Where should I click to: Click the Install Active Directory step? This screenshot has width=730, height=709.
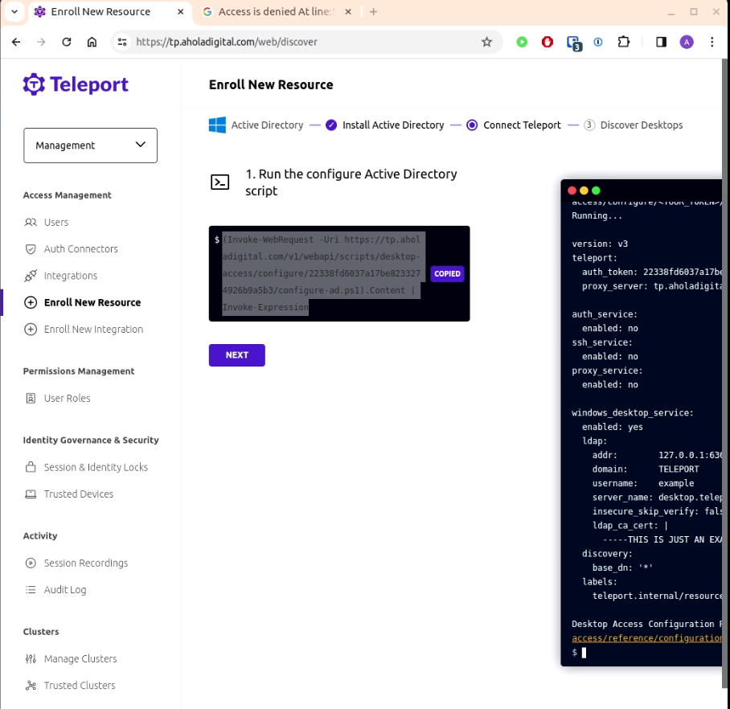385,125
